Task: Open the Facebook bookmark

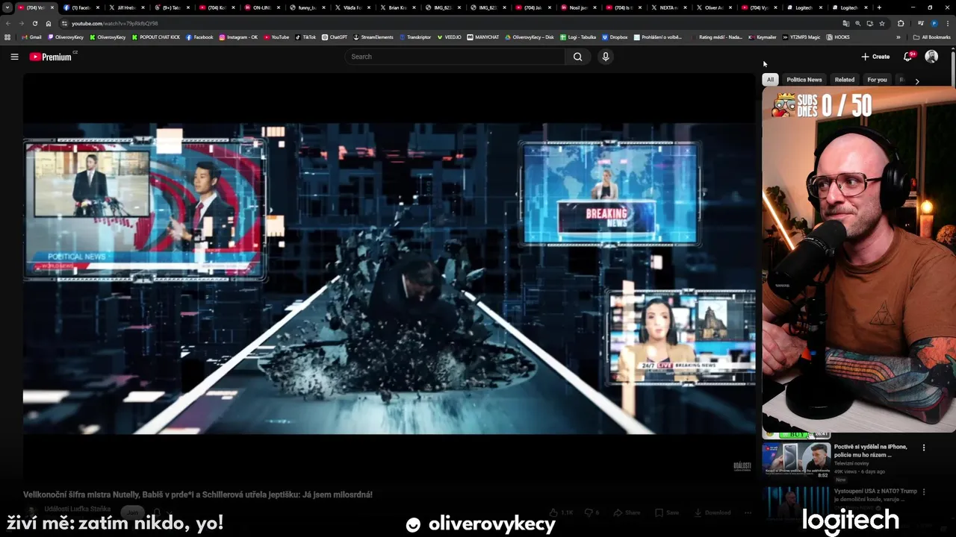Action: coord(199,37)
